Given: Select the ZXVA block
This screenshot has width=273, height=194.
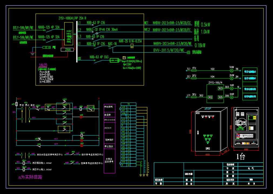Looking at the screenshot, I should (x=67, y=50).
